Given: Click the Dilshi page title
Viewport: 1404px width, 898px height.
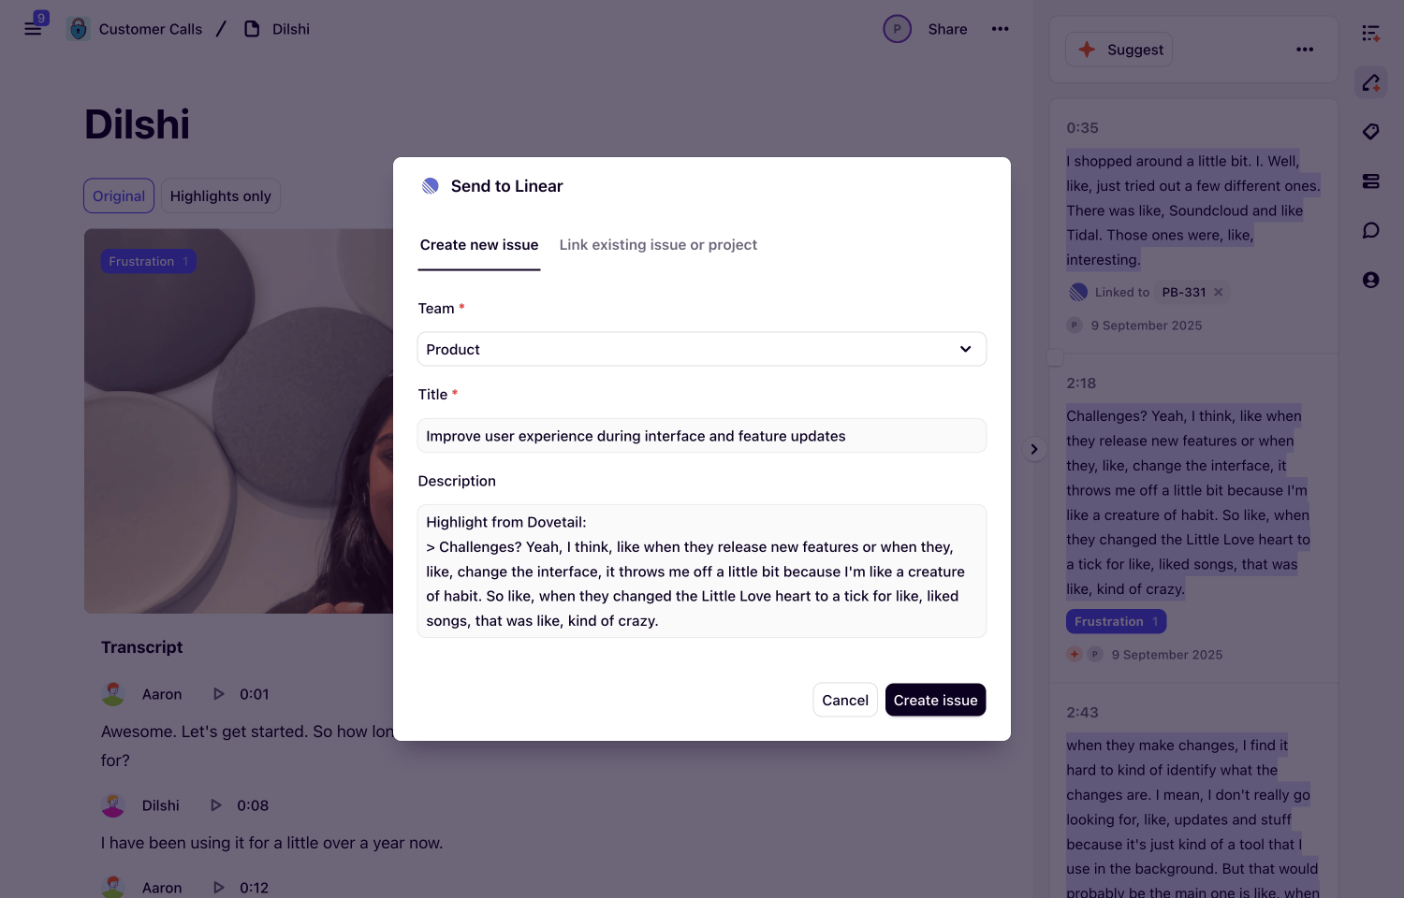Looking at the screenshot, I should [138, 124].
